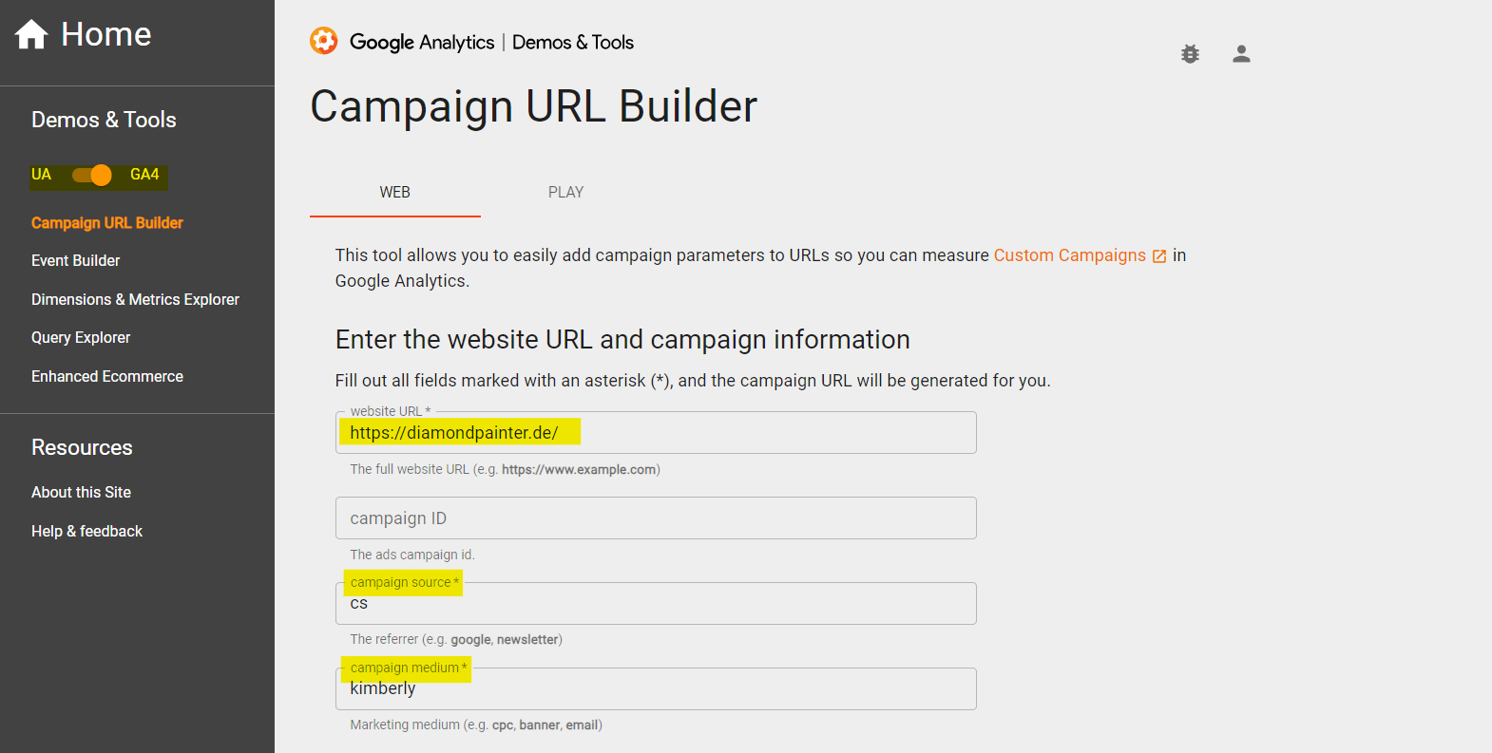
Task: Open Help & feedback page
Action: pos(86,531)
